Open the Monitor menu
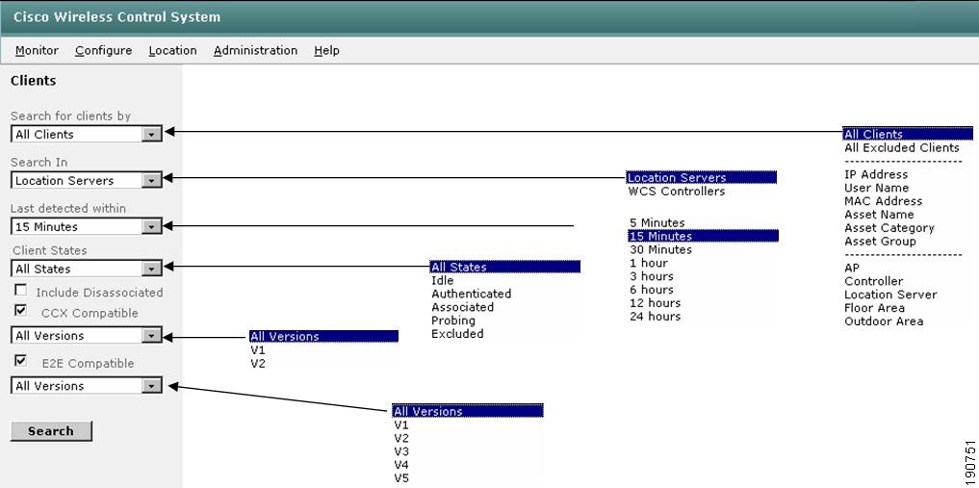This screenshot has width=979, height=488. click(37, 51)
